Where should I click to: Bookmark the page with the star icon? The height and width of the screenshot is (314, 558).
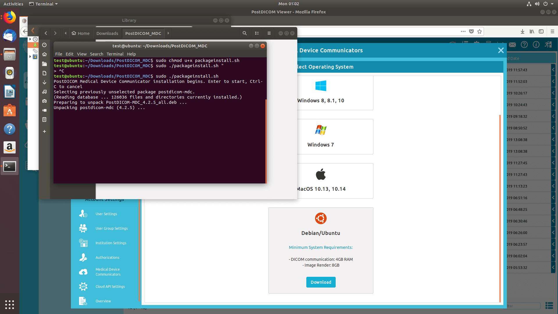(x=480, y=31)
